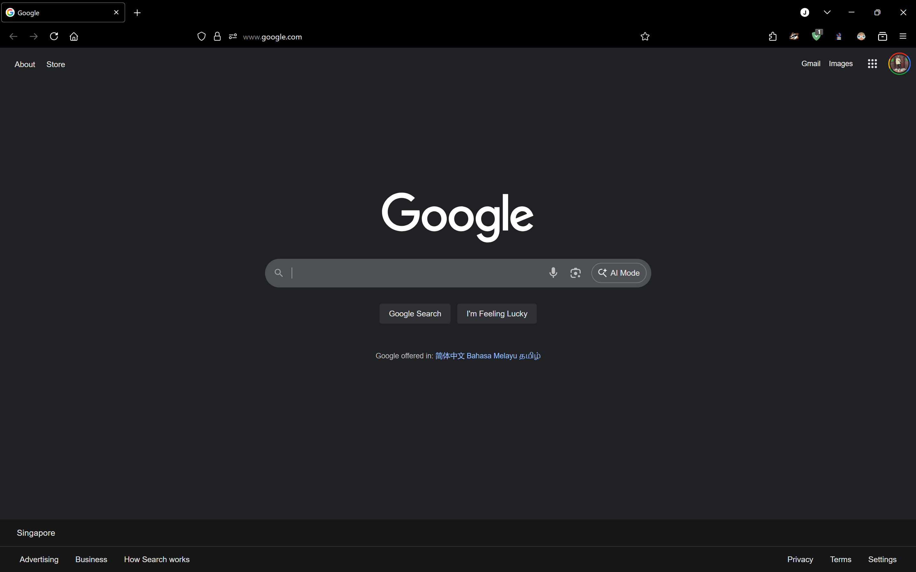Viewport: 916px width, 572px height.
Task: Open the green shield extension with badge
Action: coord(817,36)
